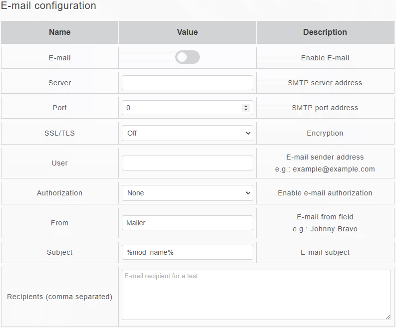Image resolution: width=396 pixels, height=328 pixels.
Task: Click the From field containing Mailer
Action: pos(187,223)
